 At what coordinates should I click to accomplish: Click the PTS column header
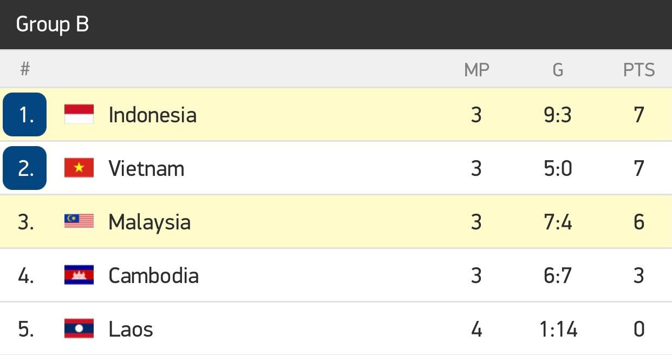click(639, 70)
